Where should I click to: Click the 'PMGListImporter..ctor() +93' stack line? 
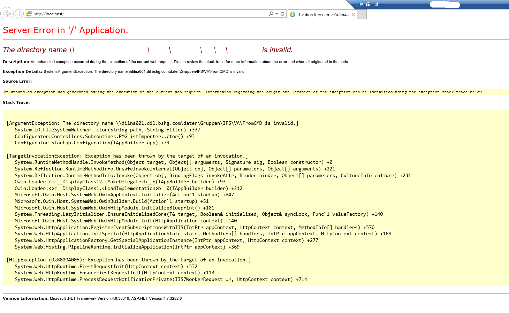tap(105, 136)
